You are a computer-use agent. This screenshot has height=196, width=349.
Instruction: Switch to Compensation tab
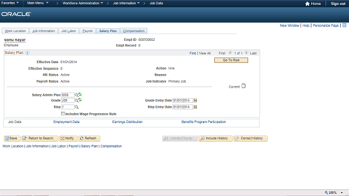(x=134, y=31)
